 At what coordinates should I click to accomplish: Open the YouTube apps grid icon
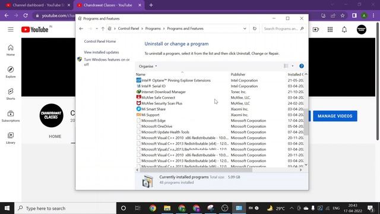(x=330, y=30)
